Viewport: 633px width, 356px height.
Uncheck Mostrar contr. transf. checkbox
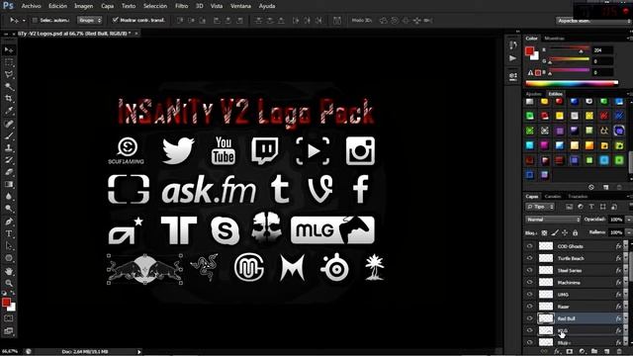tap(115, 20)
